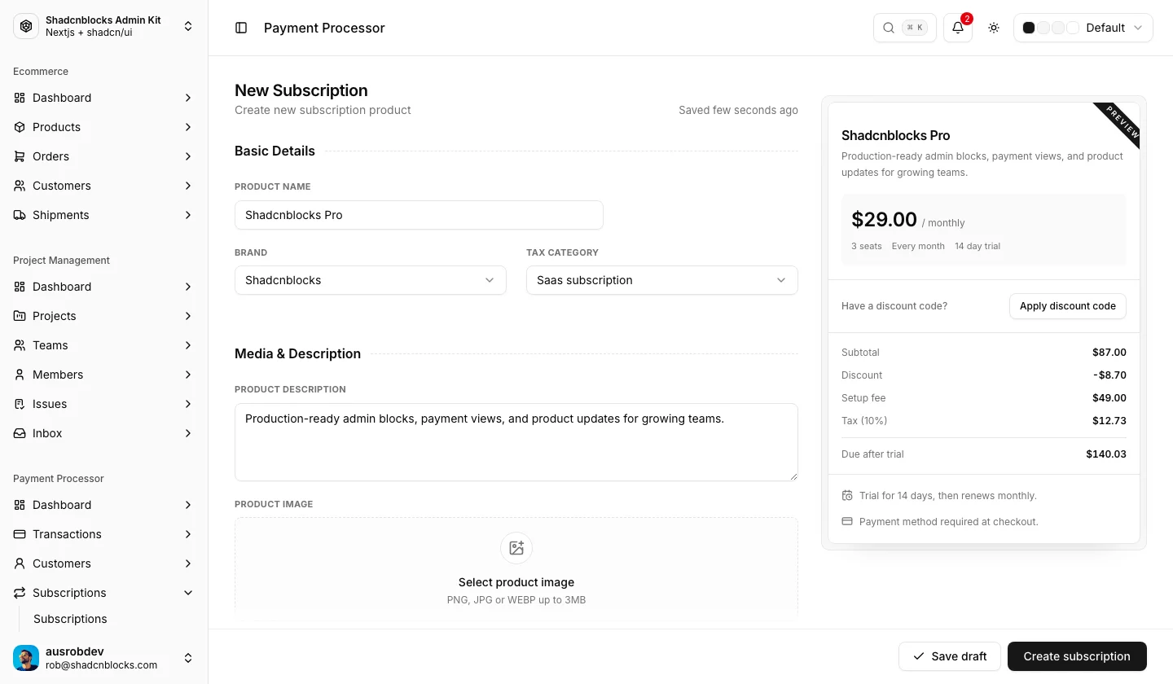
Task: Click the dark color swatch in theme selector
Action: (x=1029, y=28)
